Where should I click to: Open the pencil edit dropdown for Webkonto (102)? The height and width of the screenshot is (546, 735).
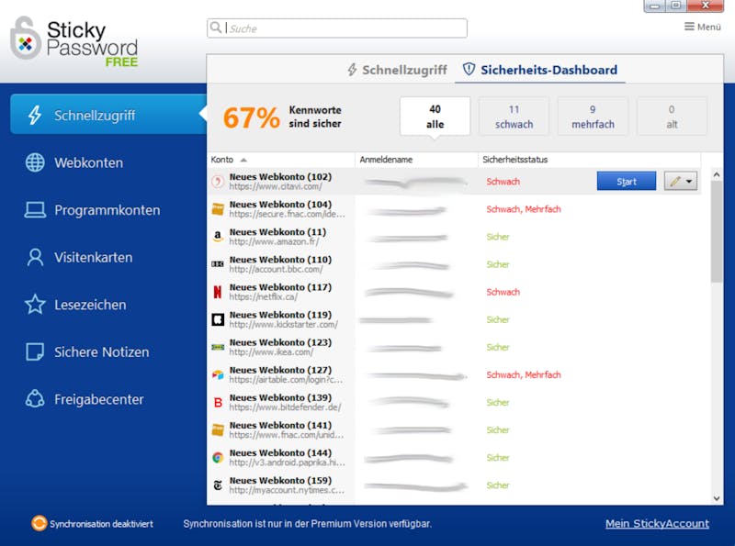pyautogui.click(x=681, y=181)
